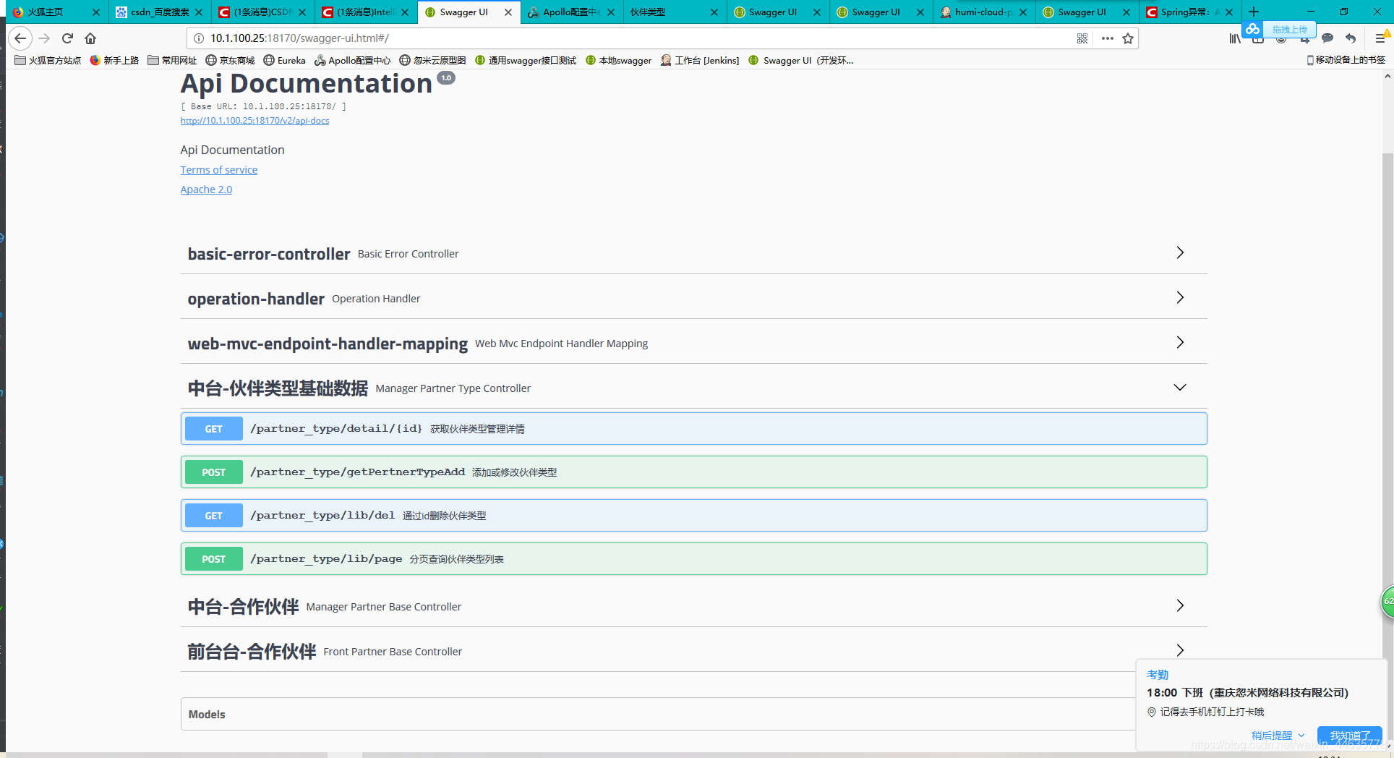Show site information icon in address bar
Screen dimensions: 1394x758
[x=199, y=38]
